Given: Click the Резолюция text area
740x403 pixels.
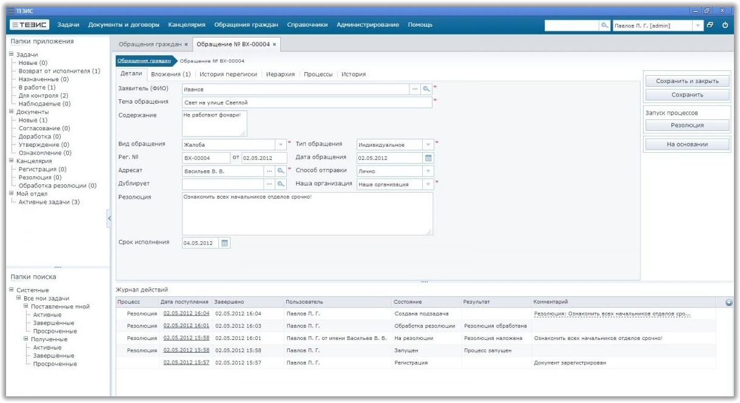Looking at the screenshot, I should (x=308, y=214).
